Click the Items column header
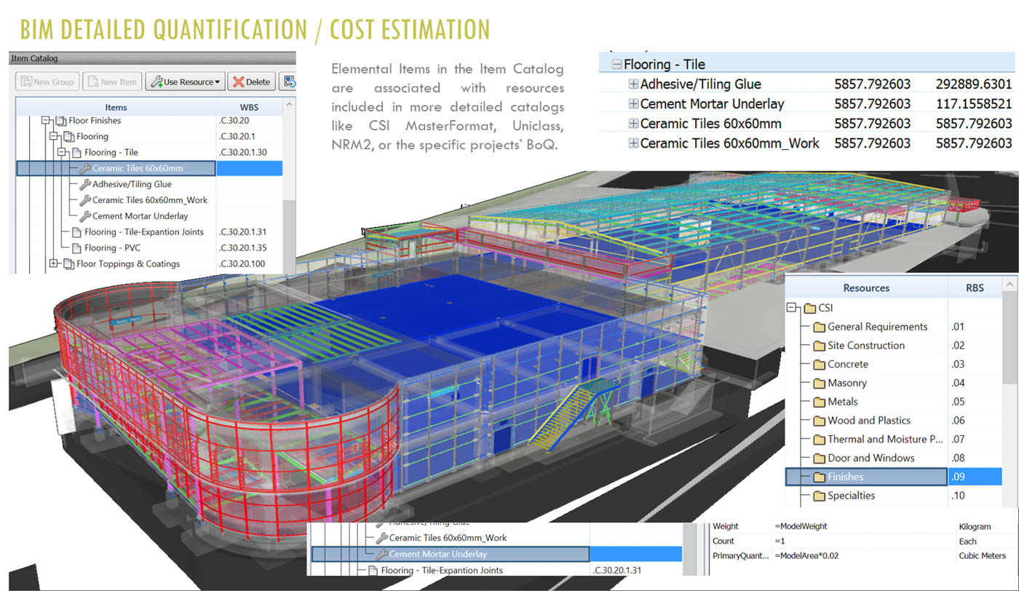Screen dimensions: 1019x591 click(116, 107)
